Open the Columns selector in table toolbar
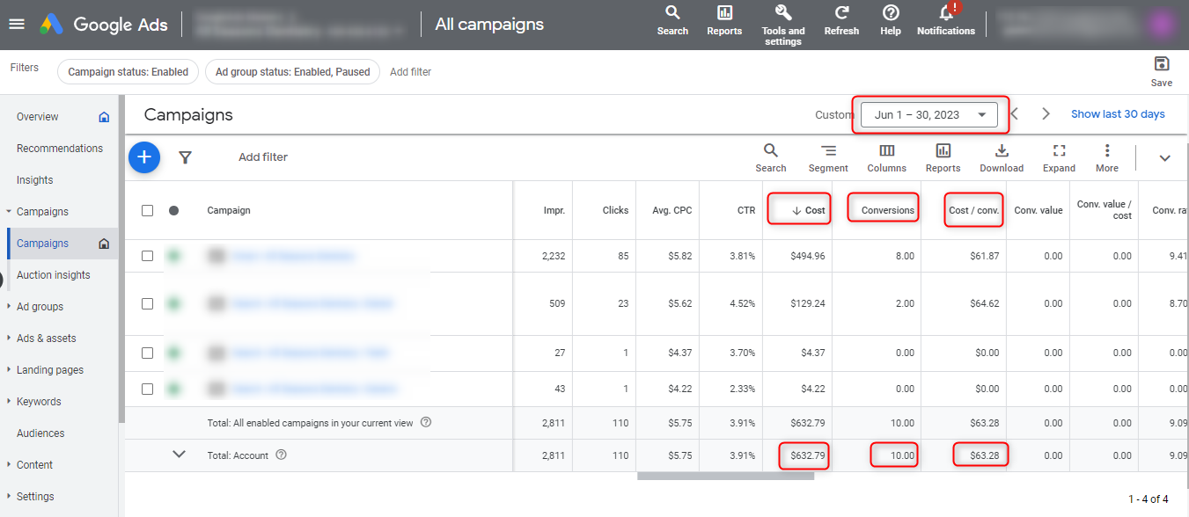The height and width of the screenshot is (517, 1189). coord(886,157)
